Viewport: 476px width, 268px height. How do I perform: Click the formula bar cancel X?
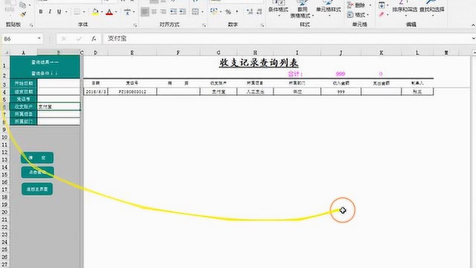pyautogui.click(x=64, y=38)
